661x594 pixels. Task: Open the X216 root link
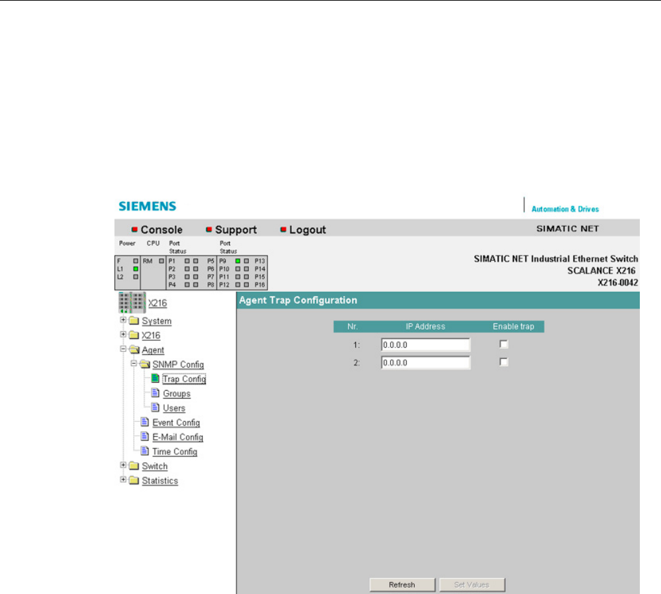pyautogui.click(x=157, y=303)
